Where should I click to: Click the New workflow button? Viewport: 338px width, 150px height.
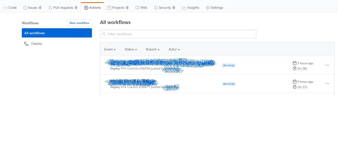[x=79, y=23]
